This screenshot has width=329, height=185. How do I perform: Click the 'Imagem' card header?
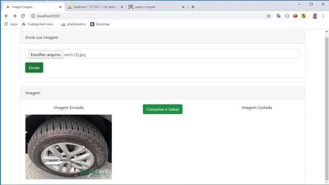click(162, 92)
